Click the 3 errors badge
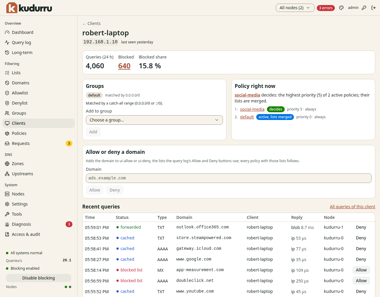This screenshot has width=380, height=297. (326, 8)
